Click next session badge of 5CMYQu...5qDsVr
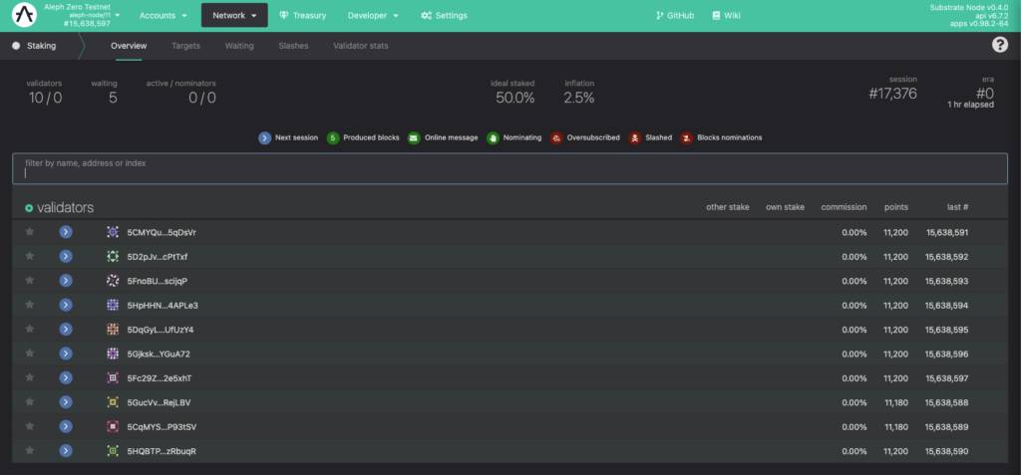Screen dimensions: 1021x475 [x=66, y=232]
